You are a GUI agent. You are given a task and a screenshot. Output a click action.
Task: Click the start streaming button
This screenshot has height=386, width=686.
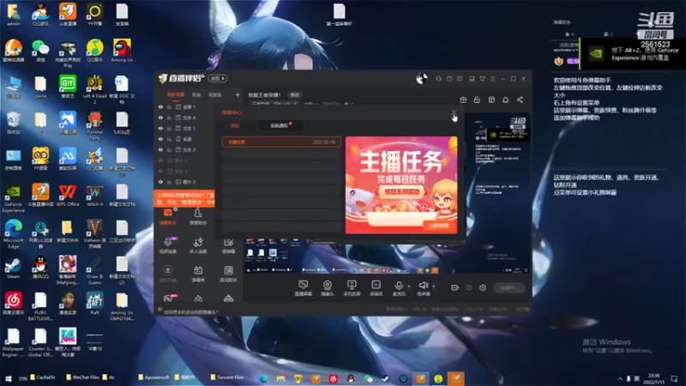click(x=508, y=287)
